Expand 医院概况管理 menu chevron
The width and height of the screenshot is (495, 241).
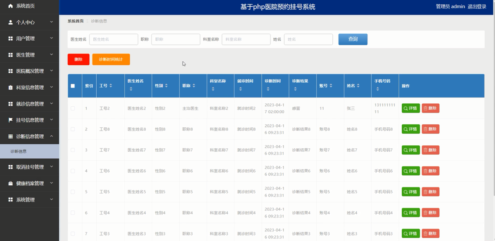point(52,70)
